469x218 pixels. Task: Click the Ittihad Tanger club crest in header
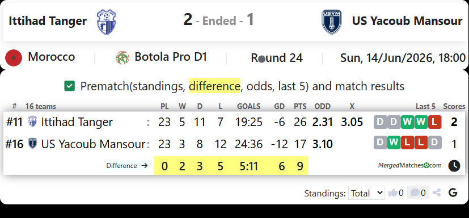coord(107,22)
